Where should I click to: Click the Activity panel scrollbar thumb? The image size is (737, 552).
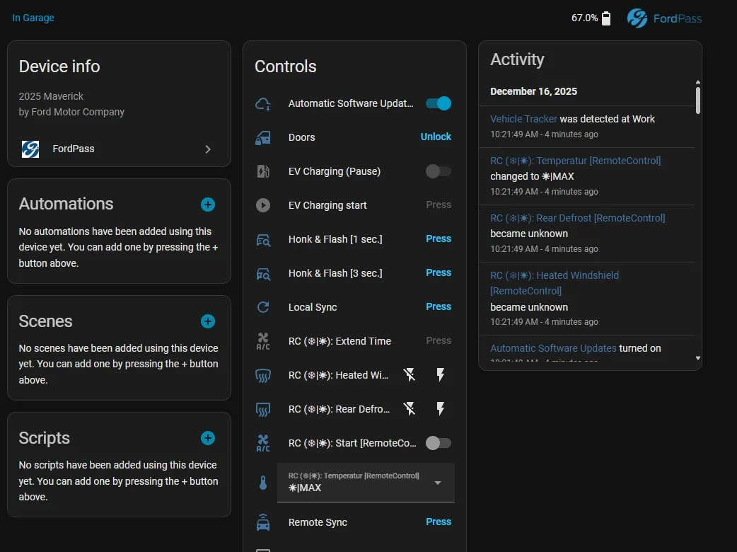click(x=698, y=100)
